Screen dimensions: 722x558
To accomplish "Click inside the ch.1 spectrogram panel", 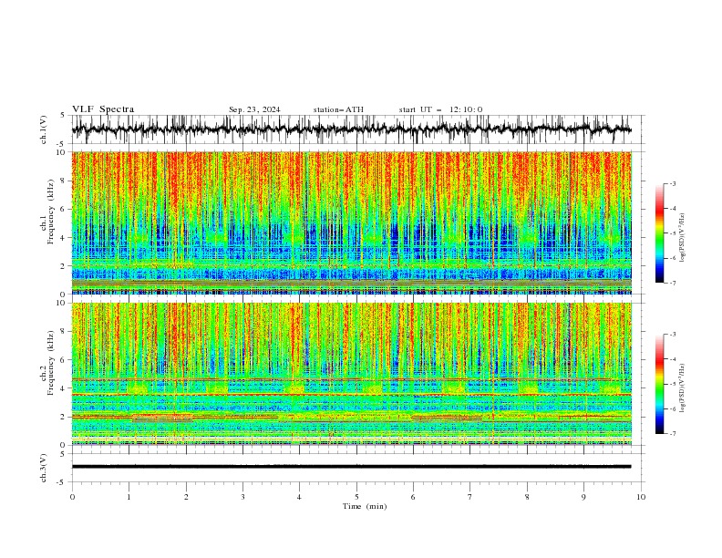I will (x=351, y=222).
